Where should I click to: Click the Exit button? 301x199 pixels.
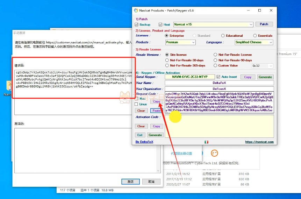click(x=140, y=135)
